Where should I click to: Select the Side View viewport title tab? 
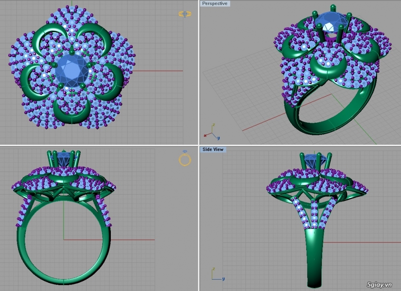tap(213, 149)
